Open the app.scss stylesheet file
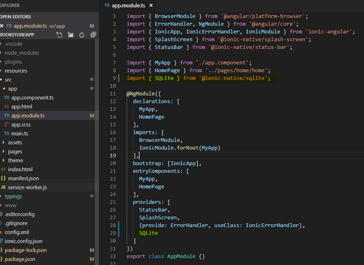 pos(21,124)
